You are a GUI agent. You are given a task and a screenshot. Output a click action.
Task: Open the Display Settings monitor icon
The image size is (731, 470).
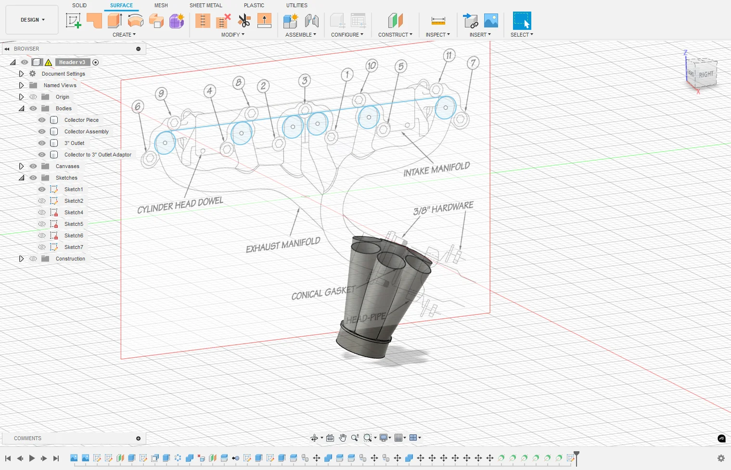point(384,438)
